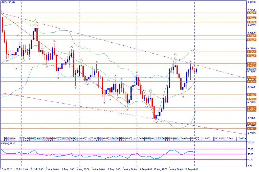Click the 0.79716 price level label

click(251, 52)
